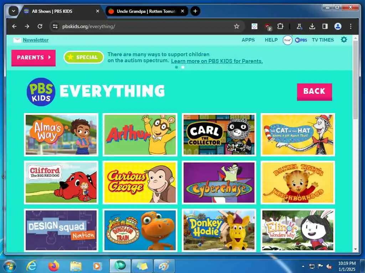This screenshot has width=365, height=273.
Task: Toggle the browser side panel icon
Action: pos(325,26)
